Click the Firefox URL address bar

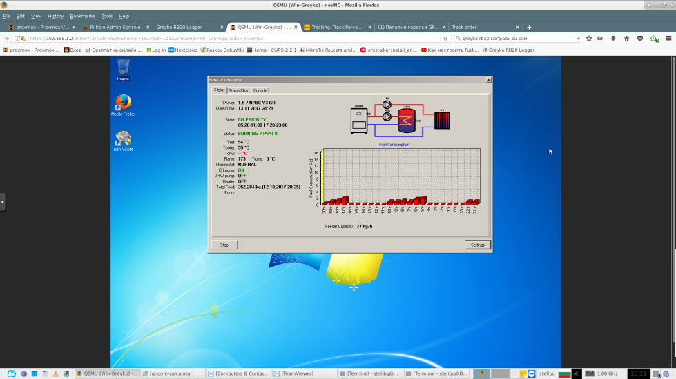pos(235,39)
